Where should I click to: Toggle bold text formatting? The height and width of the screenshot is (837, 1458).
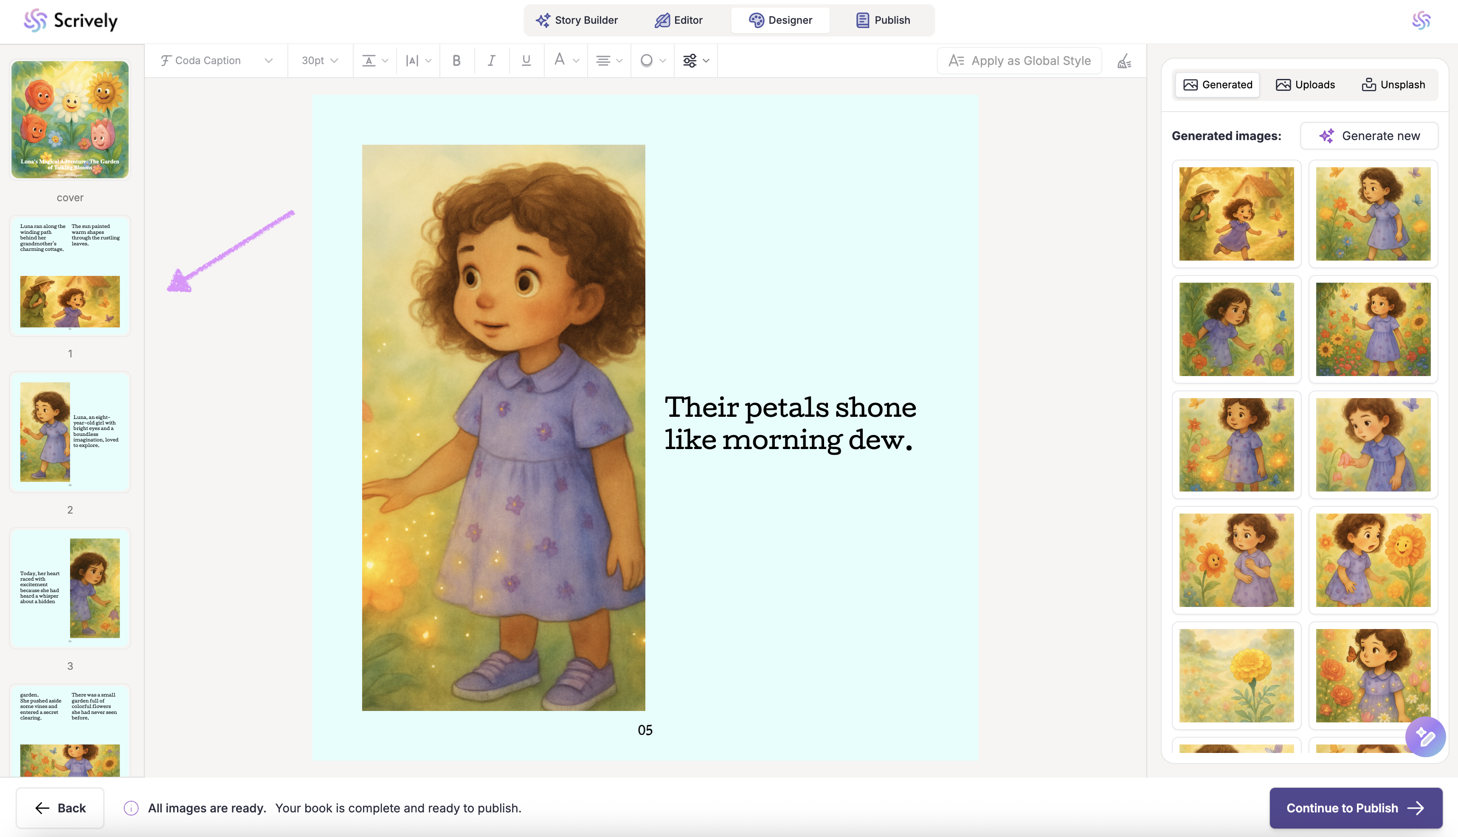pos(456,60)
